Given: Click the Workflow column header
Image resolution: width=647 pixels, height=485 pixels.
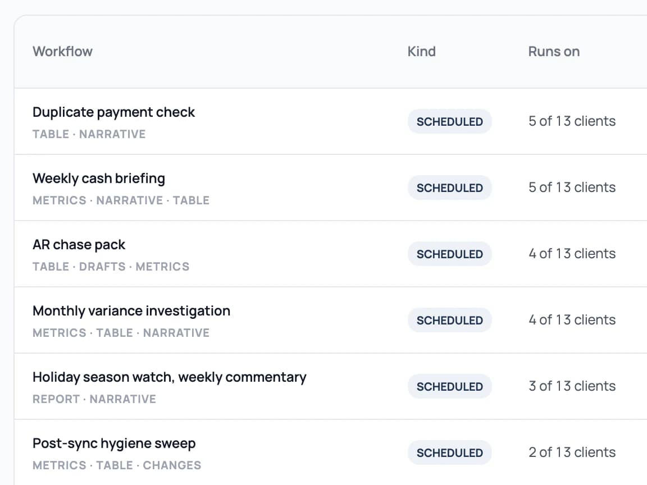Looking at the screenshot, I should [63, 52].
